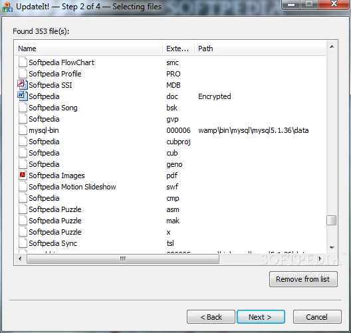Click file icon of Softpedia Motion Slideshow

coord(23,186)
